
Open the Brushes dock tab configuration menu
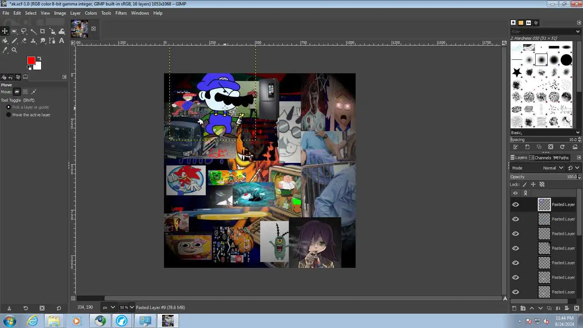point(579,23)
